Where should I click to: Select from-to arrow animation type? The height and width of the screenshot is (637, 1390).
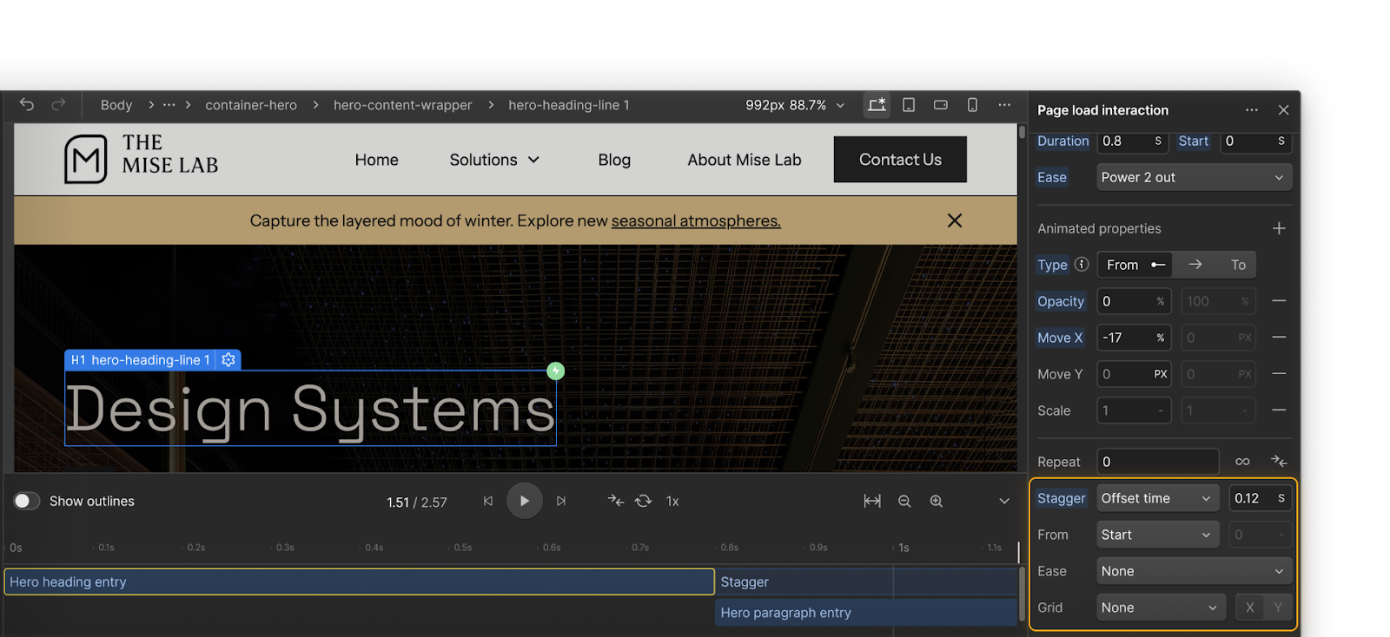pos(1195,265)
